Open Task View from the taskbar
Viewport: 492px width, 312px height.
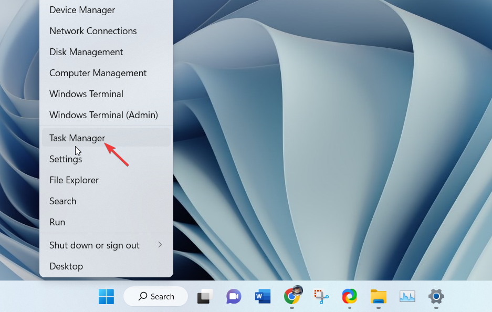click(x=205, y=296)
